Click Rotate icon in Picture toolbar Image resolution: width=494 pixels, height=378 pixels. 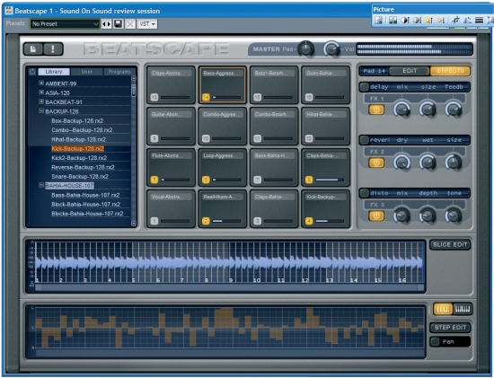point(467,21)
